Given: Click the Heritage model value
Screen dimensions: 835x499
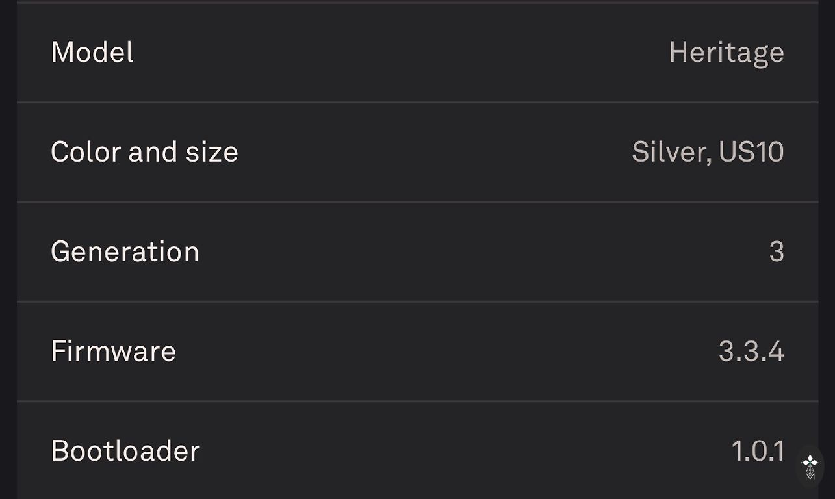Looking at the screenshot, I should [726, 52].
